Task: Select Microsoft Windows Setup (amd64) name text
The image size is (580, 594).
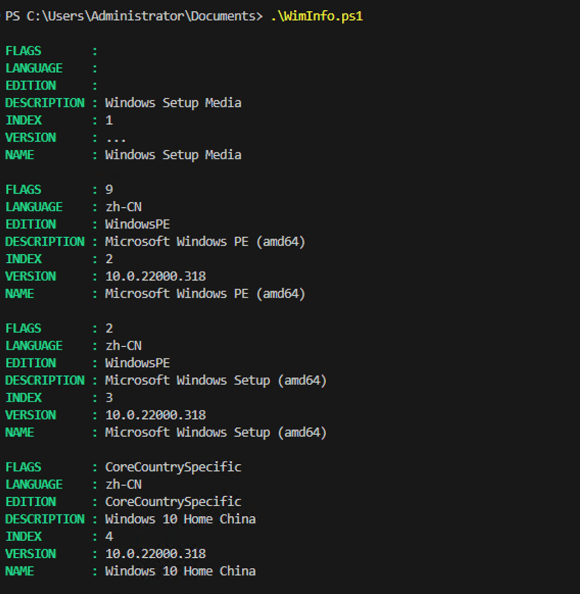Action: (215, 432)
